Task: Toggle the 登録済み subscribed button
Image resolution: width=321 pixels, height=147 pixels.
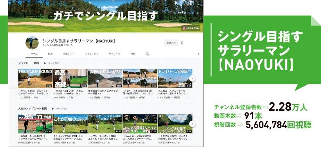Action: pos(171,43)
